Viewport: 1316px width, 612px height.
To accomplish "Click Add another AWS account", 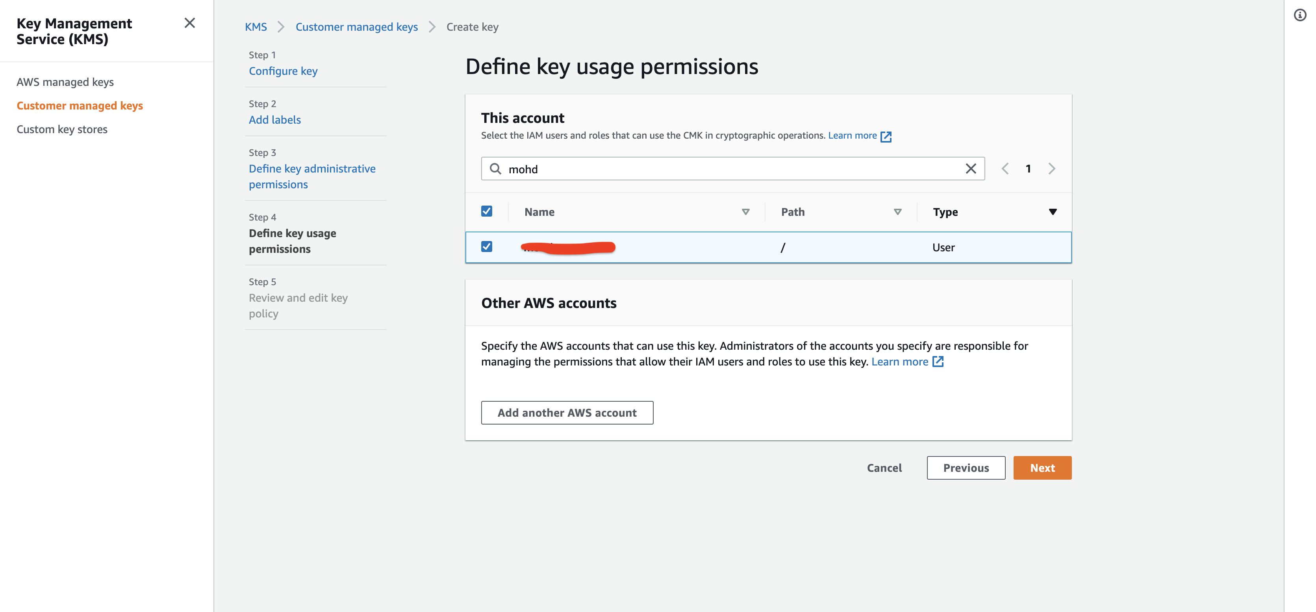I will [567, 412].
